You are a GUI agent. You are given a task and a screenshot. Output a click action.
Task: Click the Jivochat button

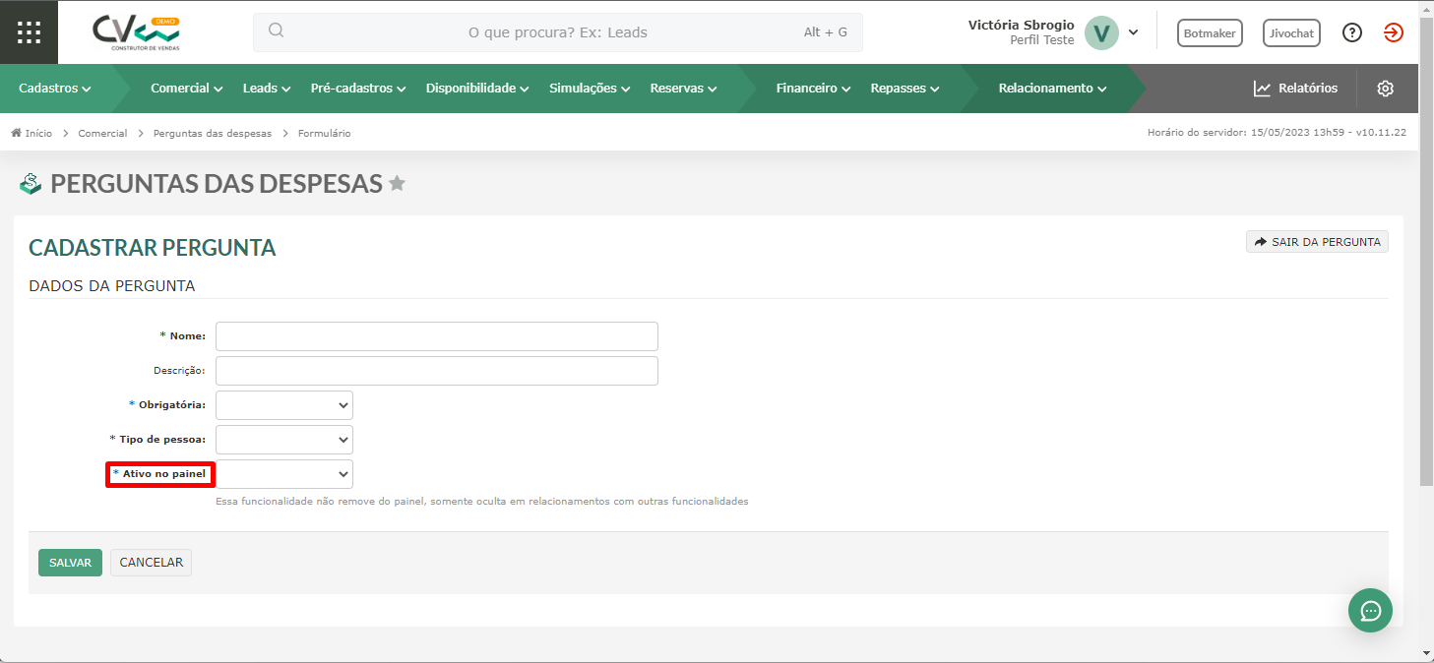click(1291, 33)
